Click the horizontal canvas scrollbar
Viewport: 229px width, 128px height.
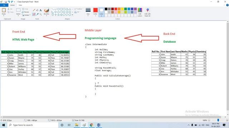coord(112,117)
